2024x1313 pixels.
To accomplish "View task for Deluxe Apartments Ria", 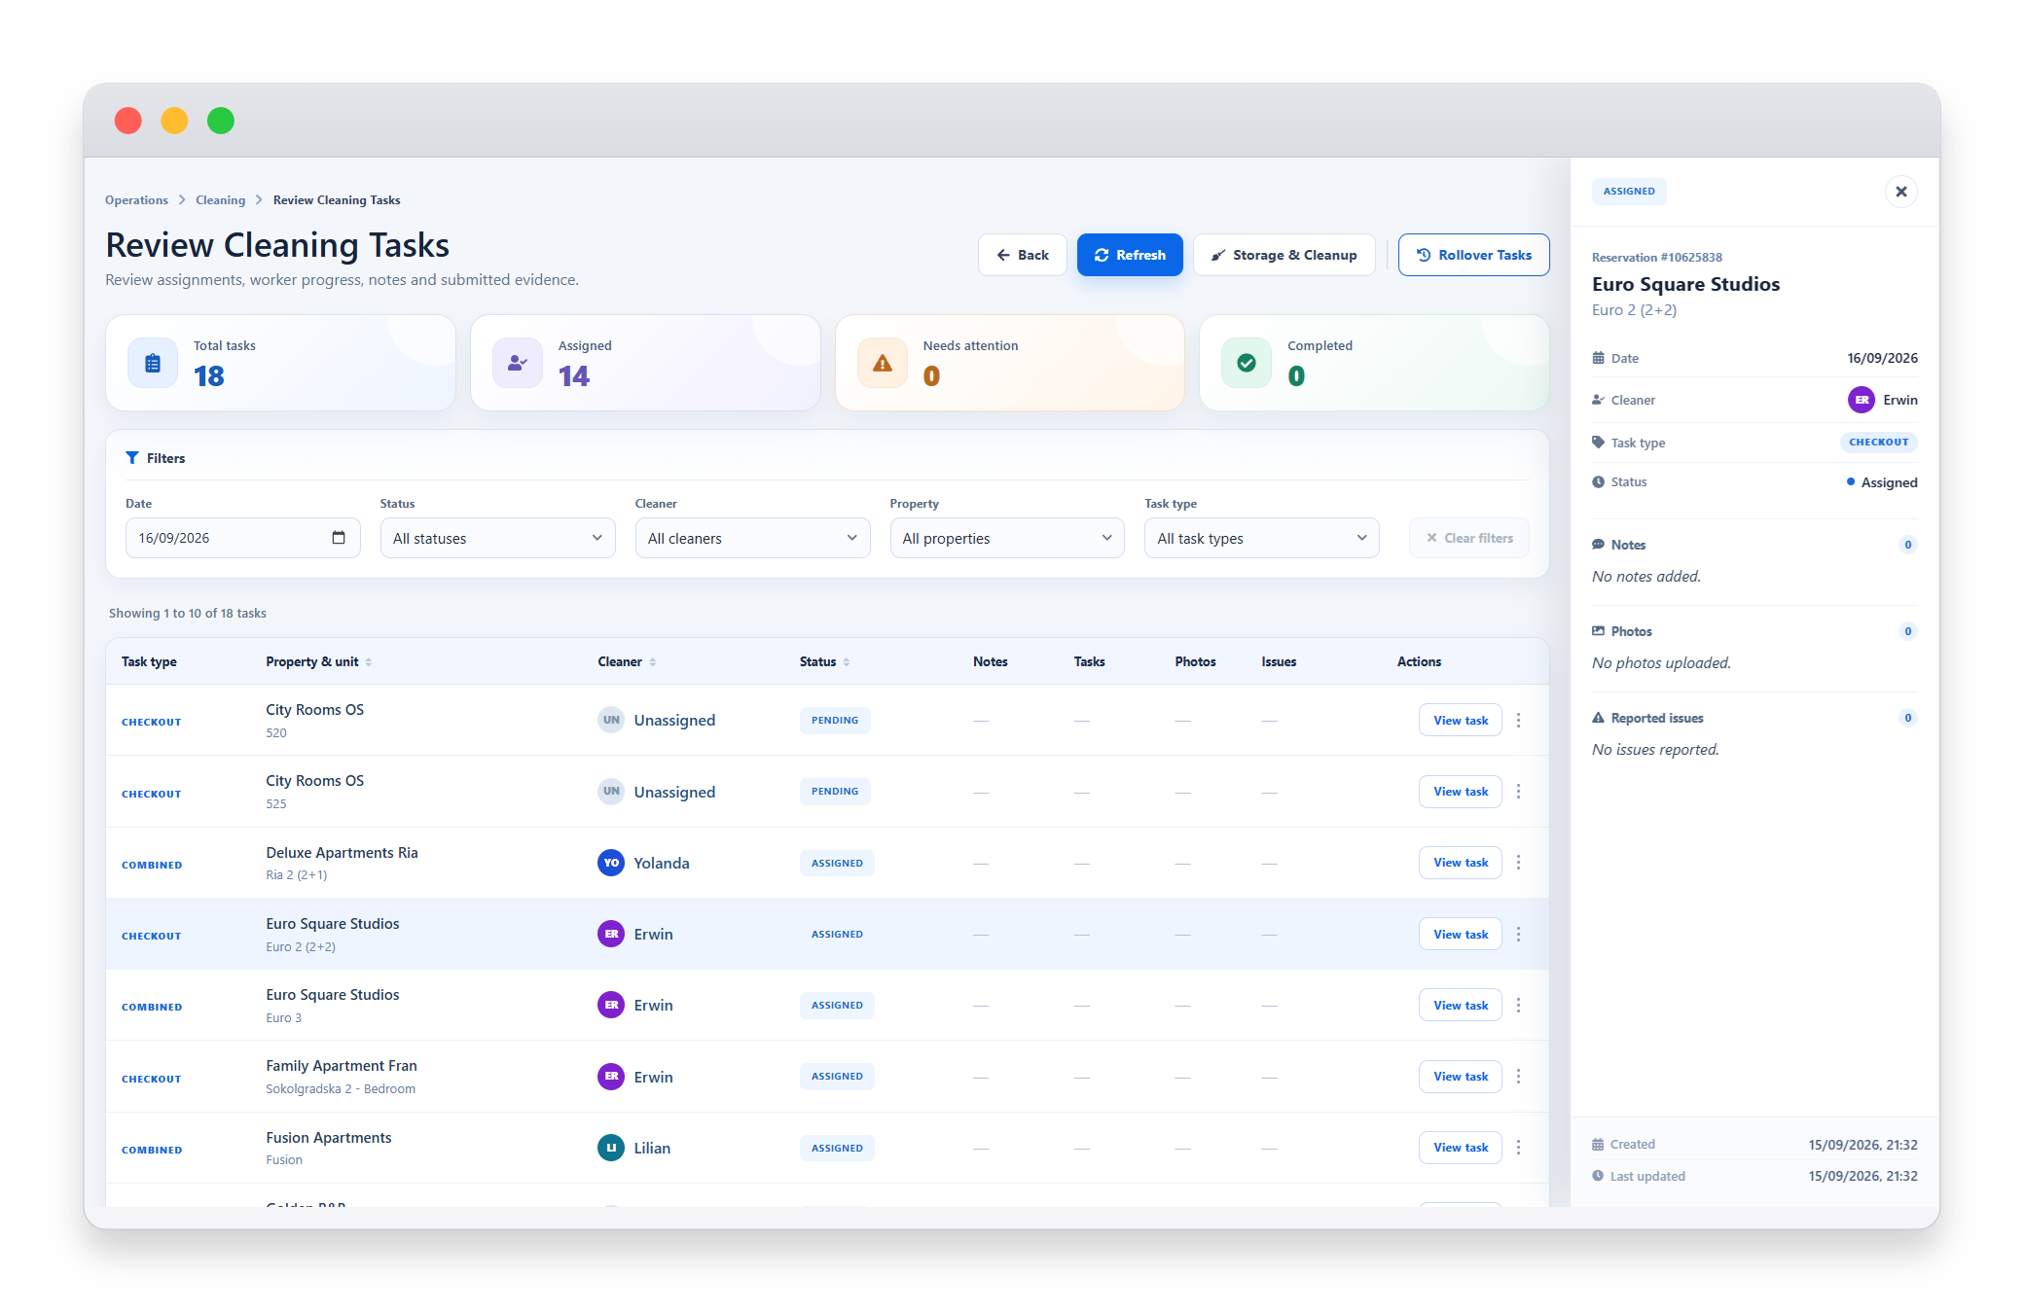I will pos(1461,863).
